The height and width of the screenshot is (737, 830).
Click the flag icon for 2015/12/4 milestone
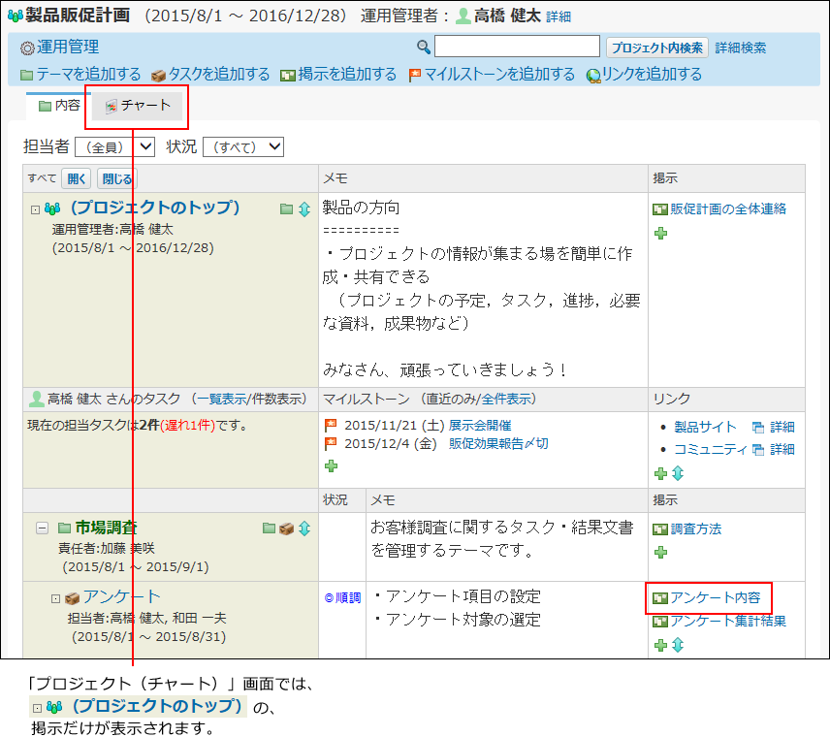(331, 443)
